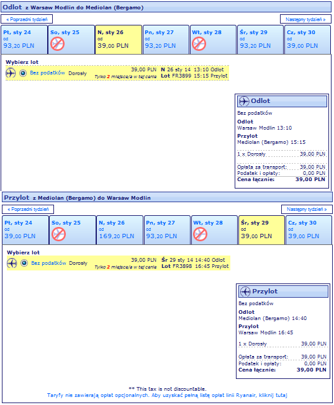Viewport: 334px width, 405px height.
Task: Go to Następny tydzień for the Przylot section
Action: pyautogui.click(x=307, y=210)
